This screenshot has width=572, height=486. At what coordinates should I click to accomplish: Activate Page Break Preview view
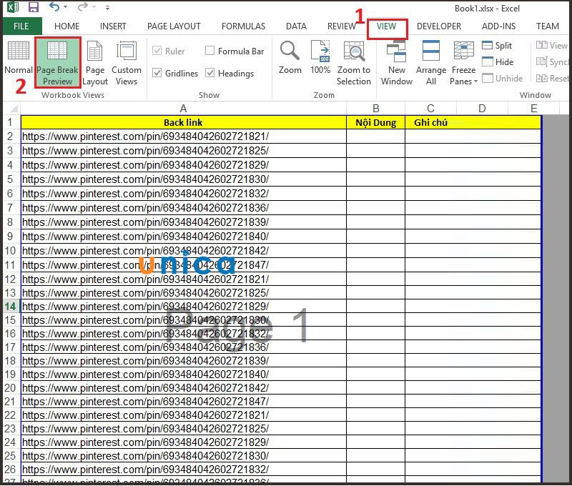coord(58,62)
